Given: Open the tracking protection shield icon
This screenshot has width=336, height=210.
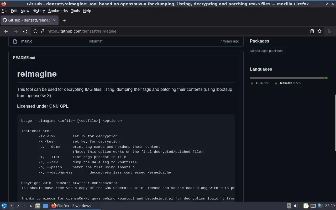Looking at the screenshot, I should (x=35, y=31).
